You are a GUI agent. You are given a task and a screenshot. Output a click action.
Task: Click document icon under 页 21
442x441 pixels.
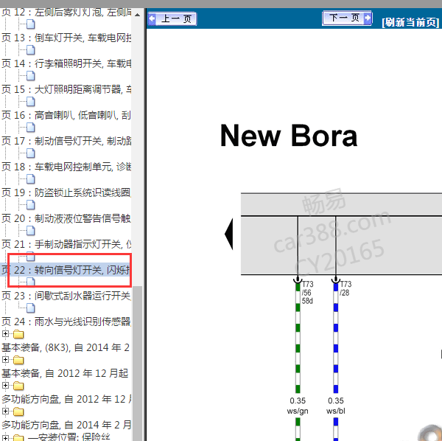[30, 257]
